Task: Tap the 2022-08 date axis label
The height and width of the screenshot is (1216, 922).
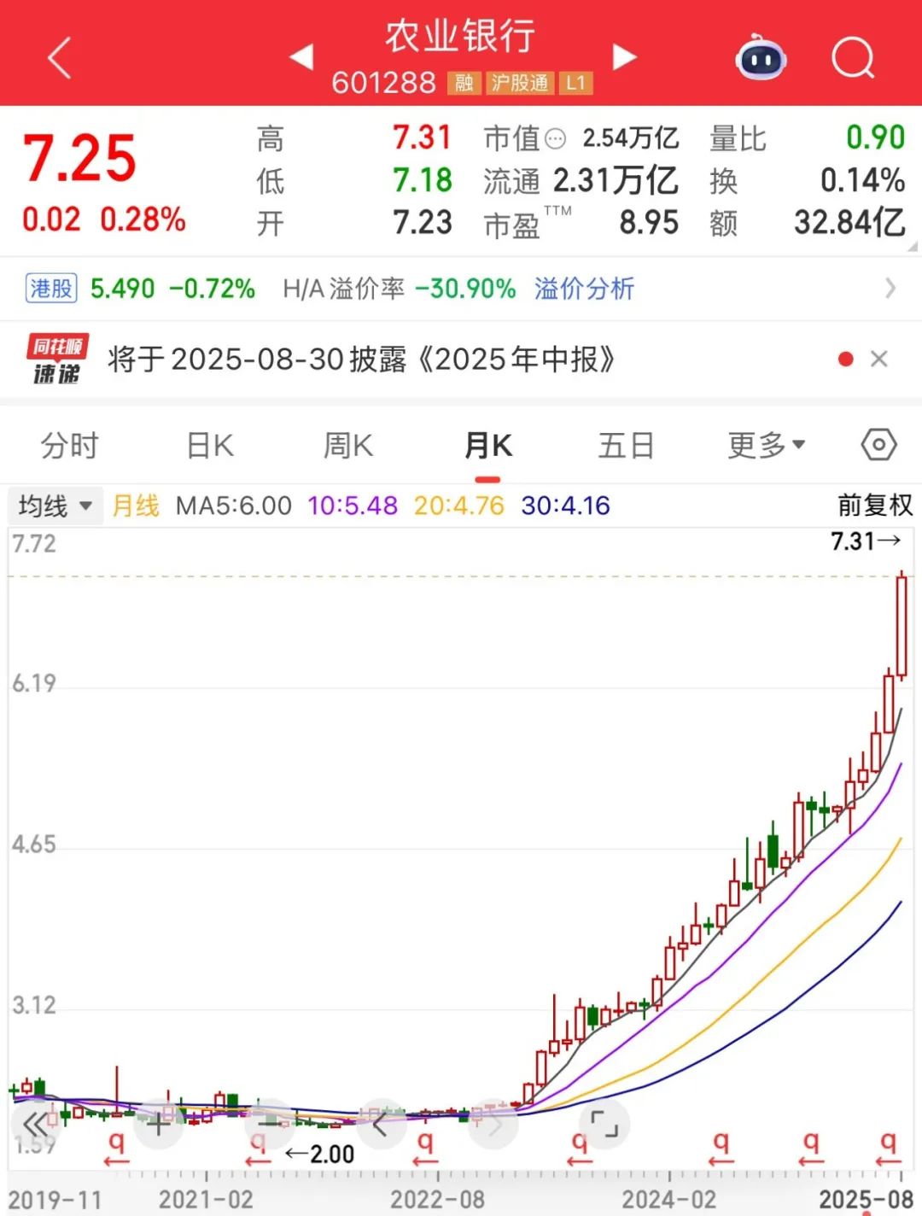Action: (437, 1199)
